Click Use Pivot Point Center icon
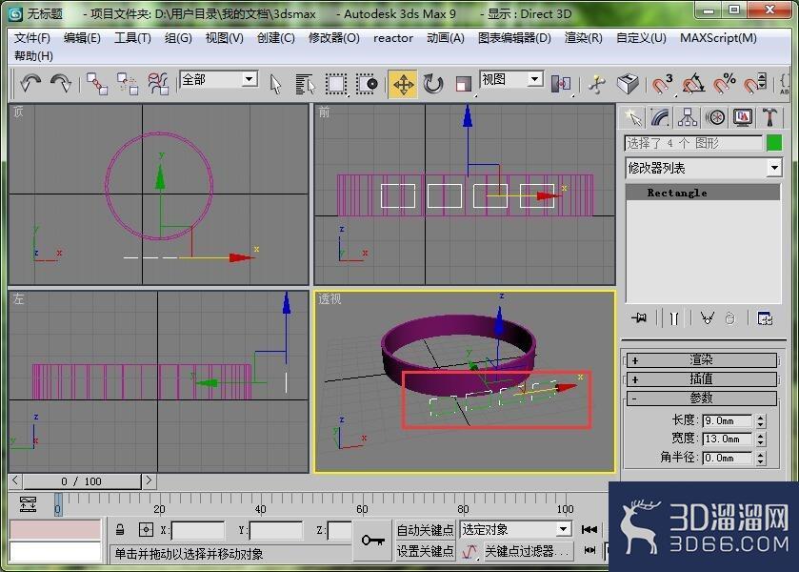 [x=561, y=84]
